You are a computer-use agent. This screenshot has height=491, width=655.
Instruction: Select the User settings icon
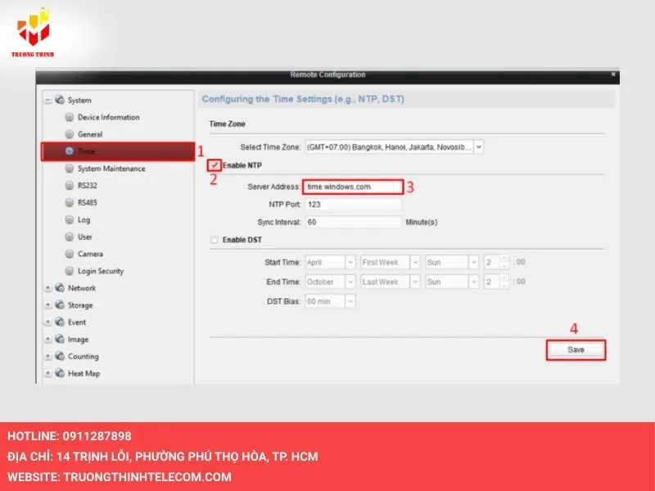[70, 237]
